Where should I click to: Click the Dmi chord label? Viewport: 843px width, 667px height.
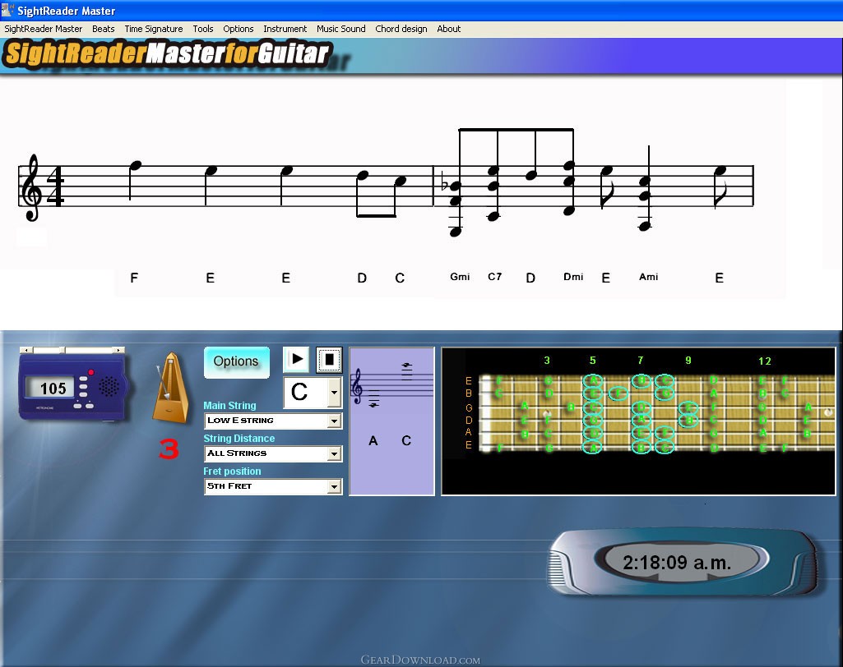coord(573,277)
